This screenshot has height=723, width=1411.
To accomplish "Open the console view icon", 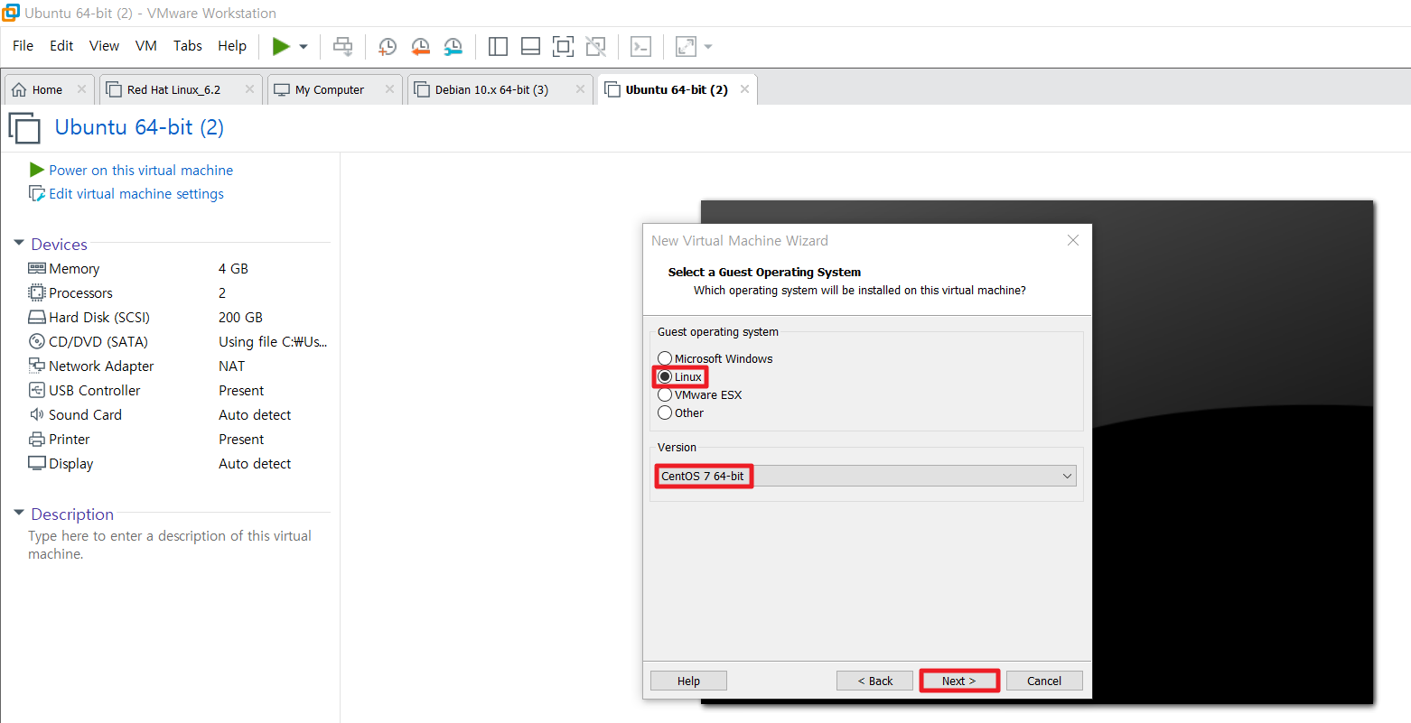I will coord(640,46).
